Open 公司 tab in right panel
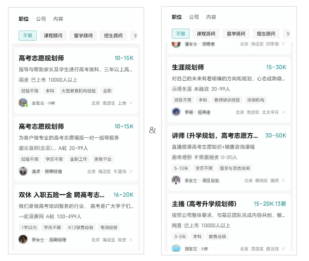 [x=194, y=17]
